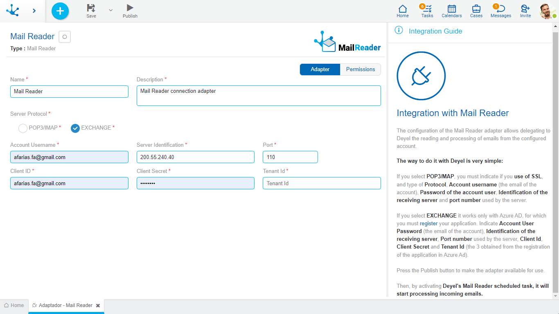Click the Save disk icon

point(91,8)
